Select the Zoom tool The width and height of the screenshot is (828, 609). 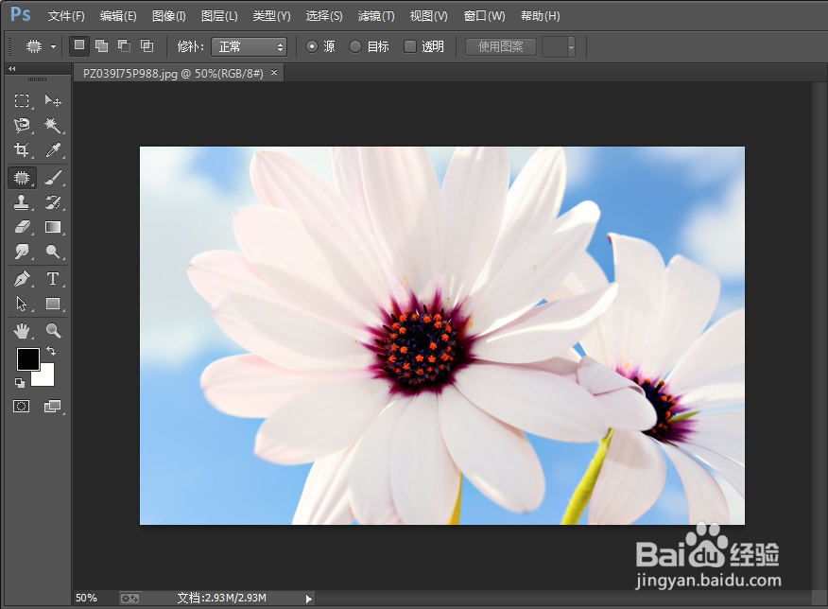53,331
